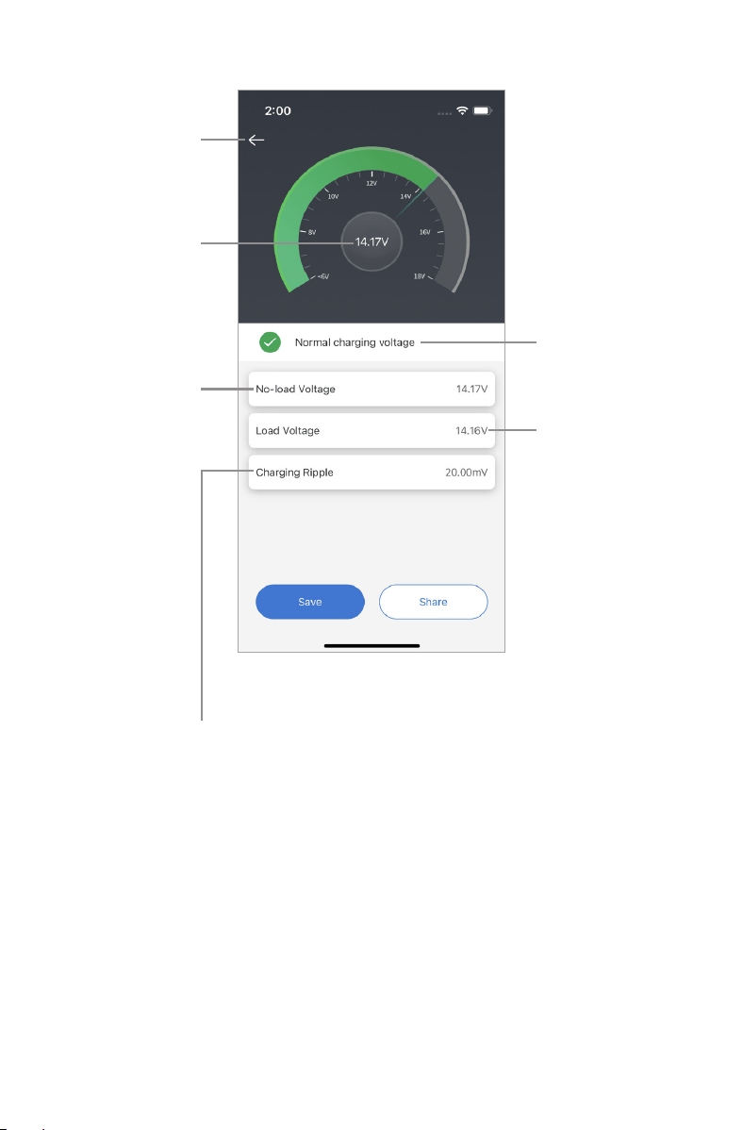Click the Save button

coord(310,602)
